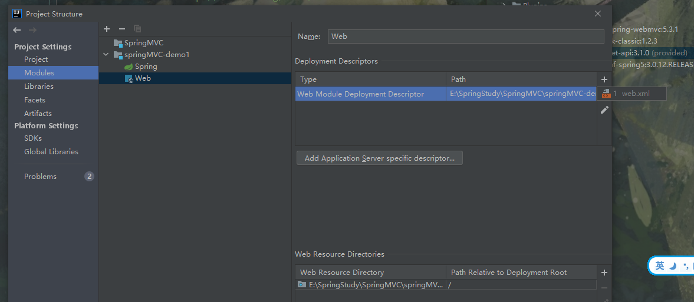Open the Libraries settings page
Viewport: 694px width, 302px height.
[39, 87]
